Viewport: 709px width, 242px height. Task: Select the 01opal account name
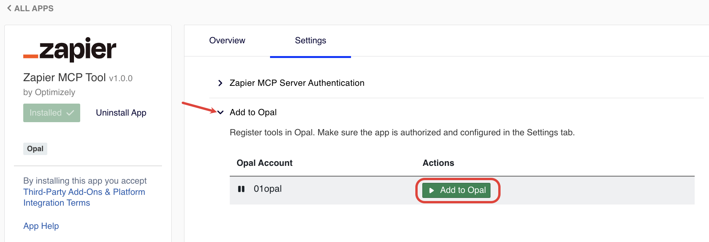pos(267,189)
